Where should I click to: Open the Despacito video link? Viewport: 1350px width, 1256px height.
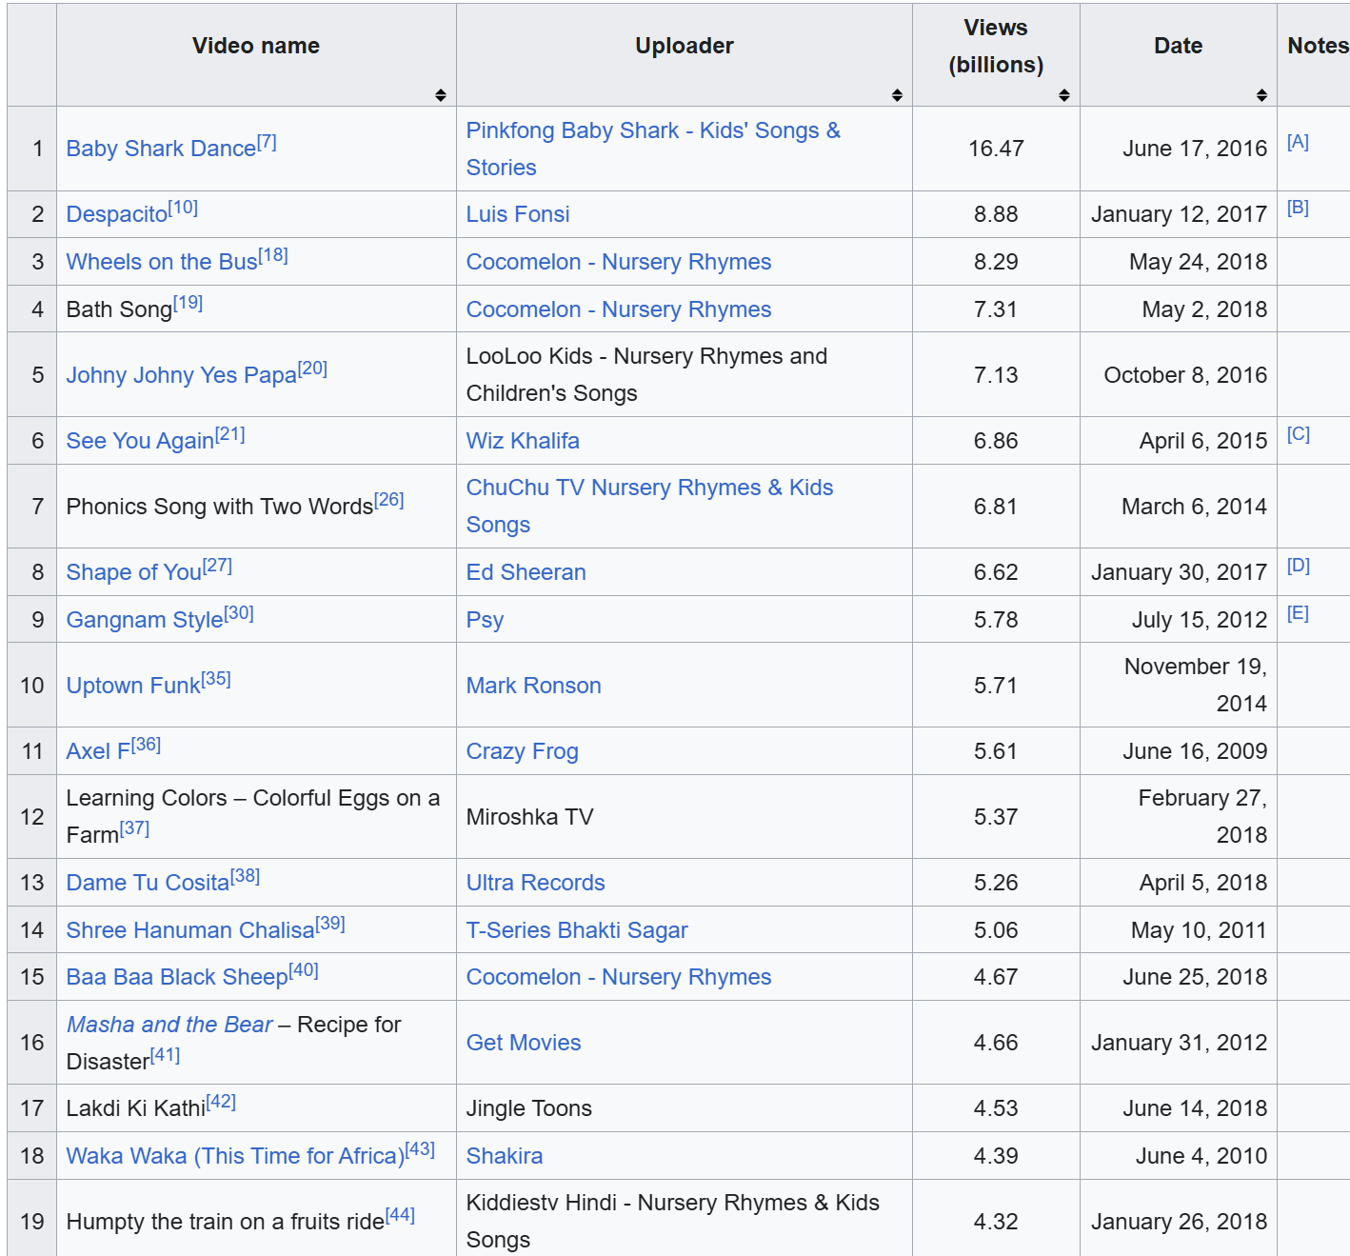[x=117, y=214]
